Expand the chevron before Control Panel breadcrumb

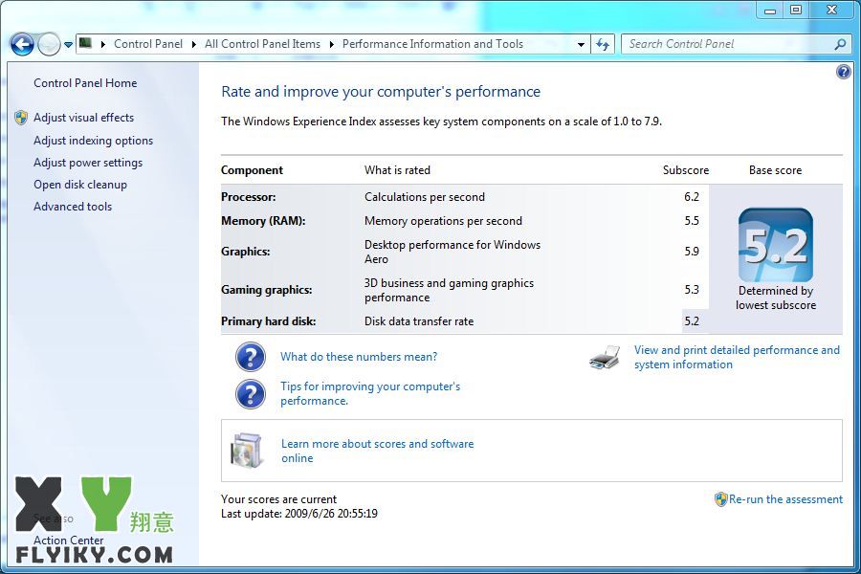click(x=102, y=45)
